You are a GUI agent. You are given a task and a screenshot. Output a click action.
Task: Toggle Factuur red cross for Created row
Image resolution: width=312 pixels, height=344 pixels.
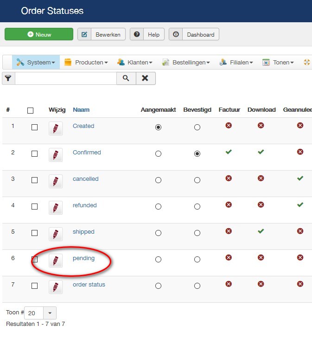(x=229, y=126)
